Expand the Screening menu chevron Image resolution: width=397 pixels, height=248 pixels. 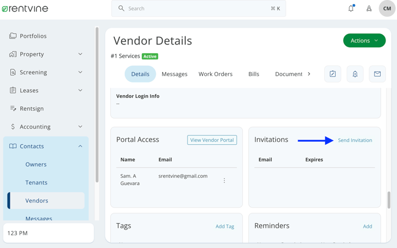tap(80, 72)
